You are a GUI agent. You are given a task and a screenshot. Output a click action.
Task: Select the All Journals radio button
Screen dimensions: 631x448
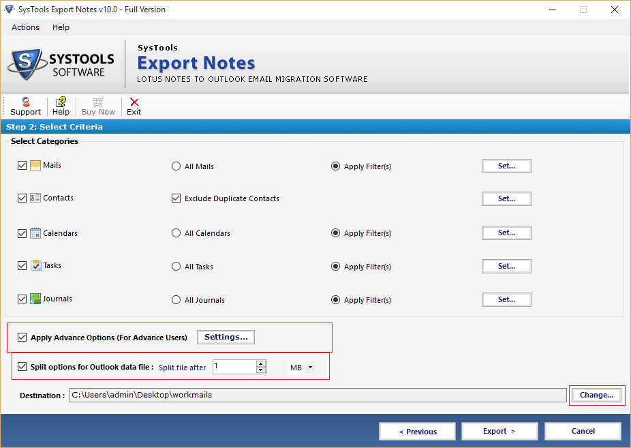[176, 300]
